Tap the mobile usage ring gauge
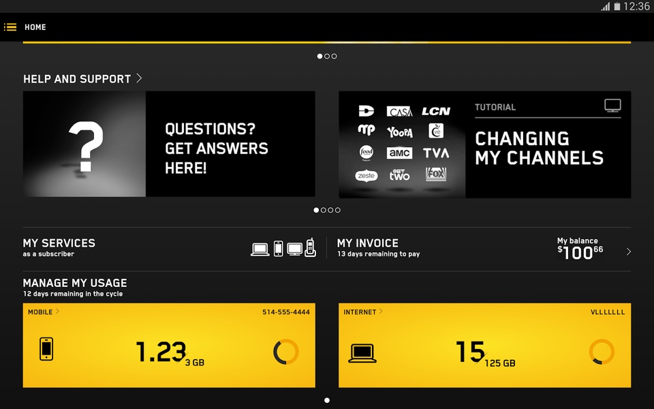 (x=286, y=352)
